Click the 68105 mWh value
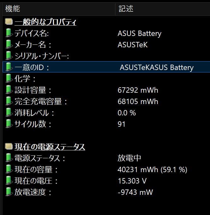Viewport: 210px width, 215px height. pyautogui.click(x=138, y=102)
